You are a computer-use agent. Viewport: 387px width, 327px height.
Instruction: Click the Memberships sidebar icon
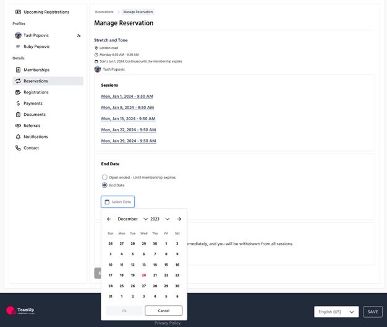pyautogui.click(x=18, y=70)
